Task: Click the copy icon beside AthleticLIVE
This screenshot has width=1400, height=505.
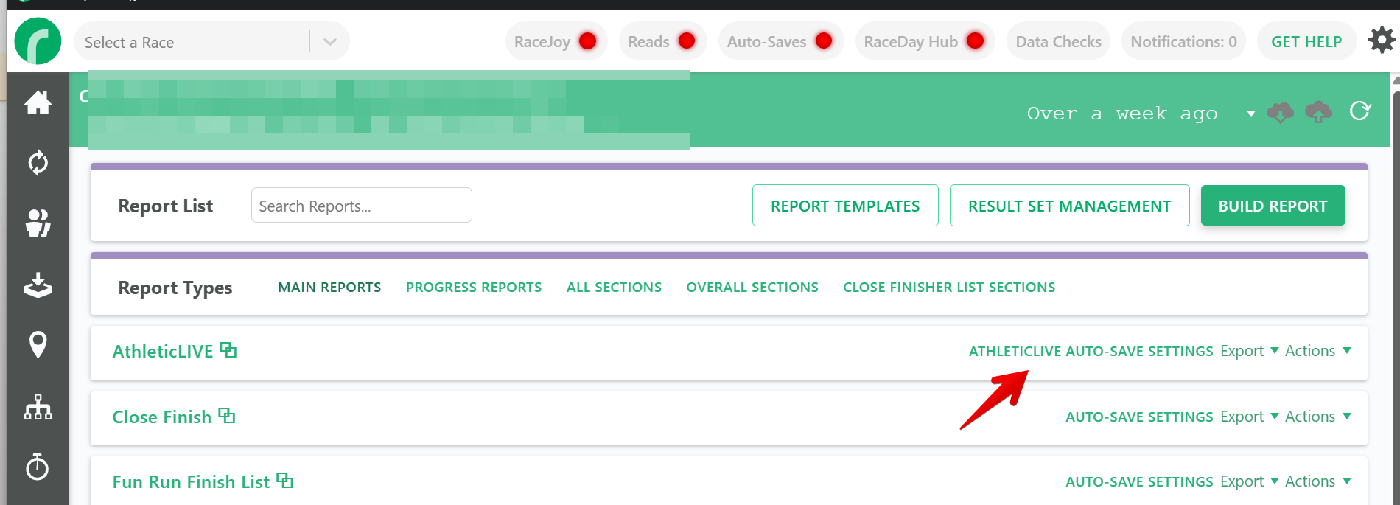Action: click(228, 350)
